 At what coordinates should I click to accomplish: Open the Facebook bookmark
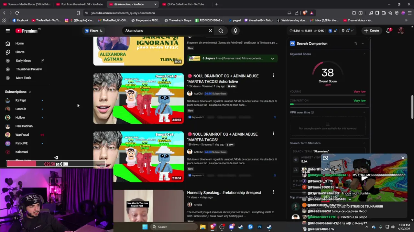pyautogui.click(x=20, y=20)
